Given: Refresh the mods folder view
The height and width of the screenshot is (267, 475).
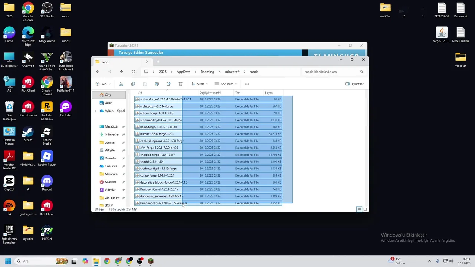Looking at the screenshot, I should click(x=134, y=72).
